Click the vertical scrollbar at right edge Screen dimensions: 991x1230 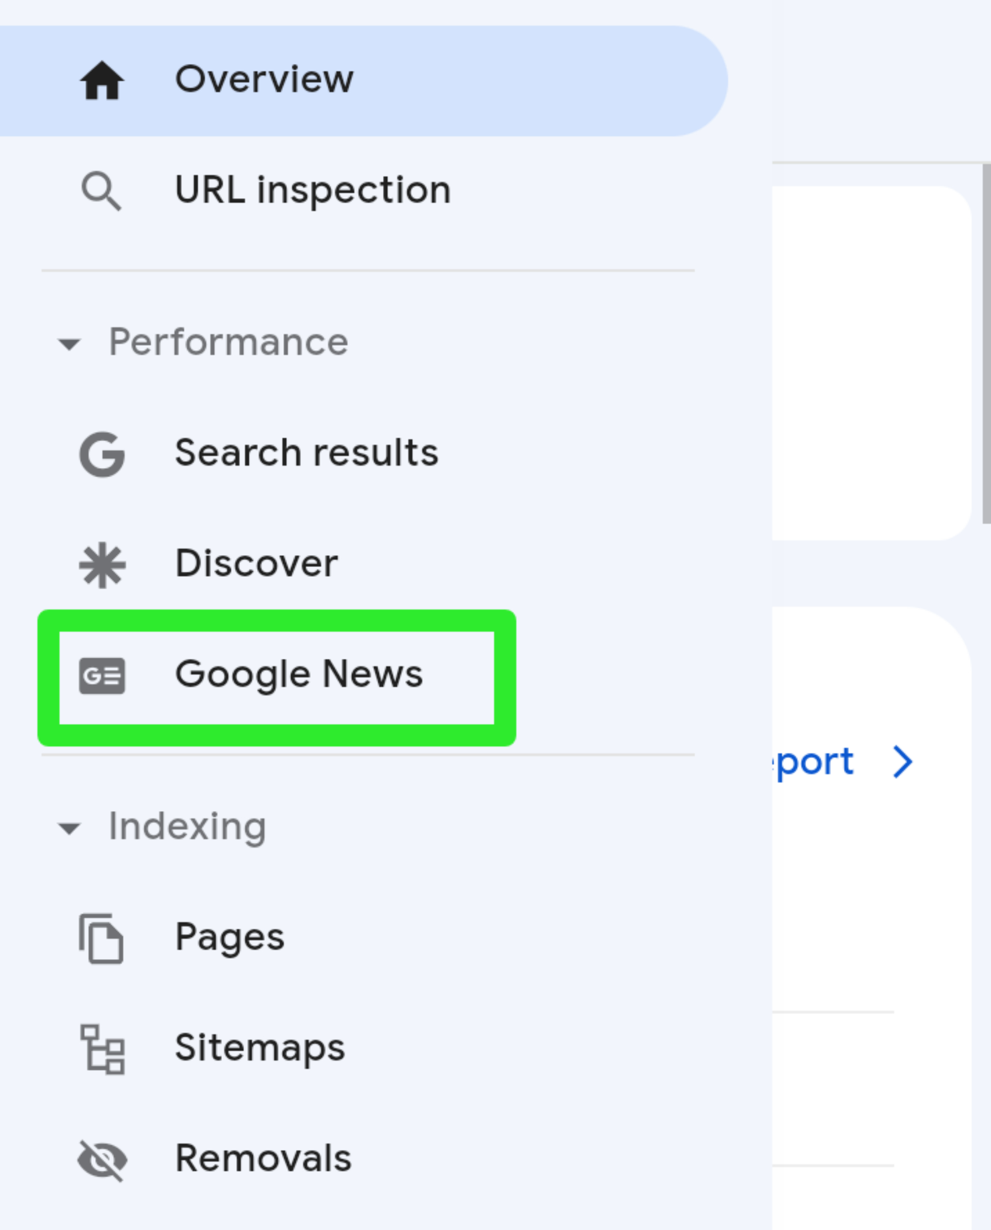click(x=986, y=342)
